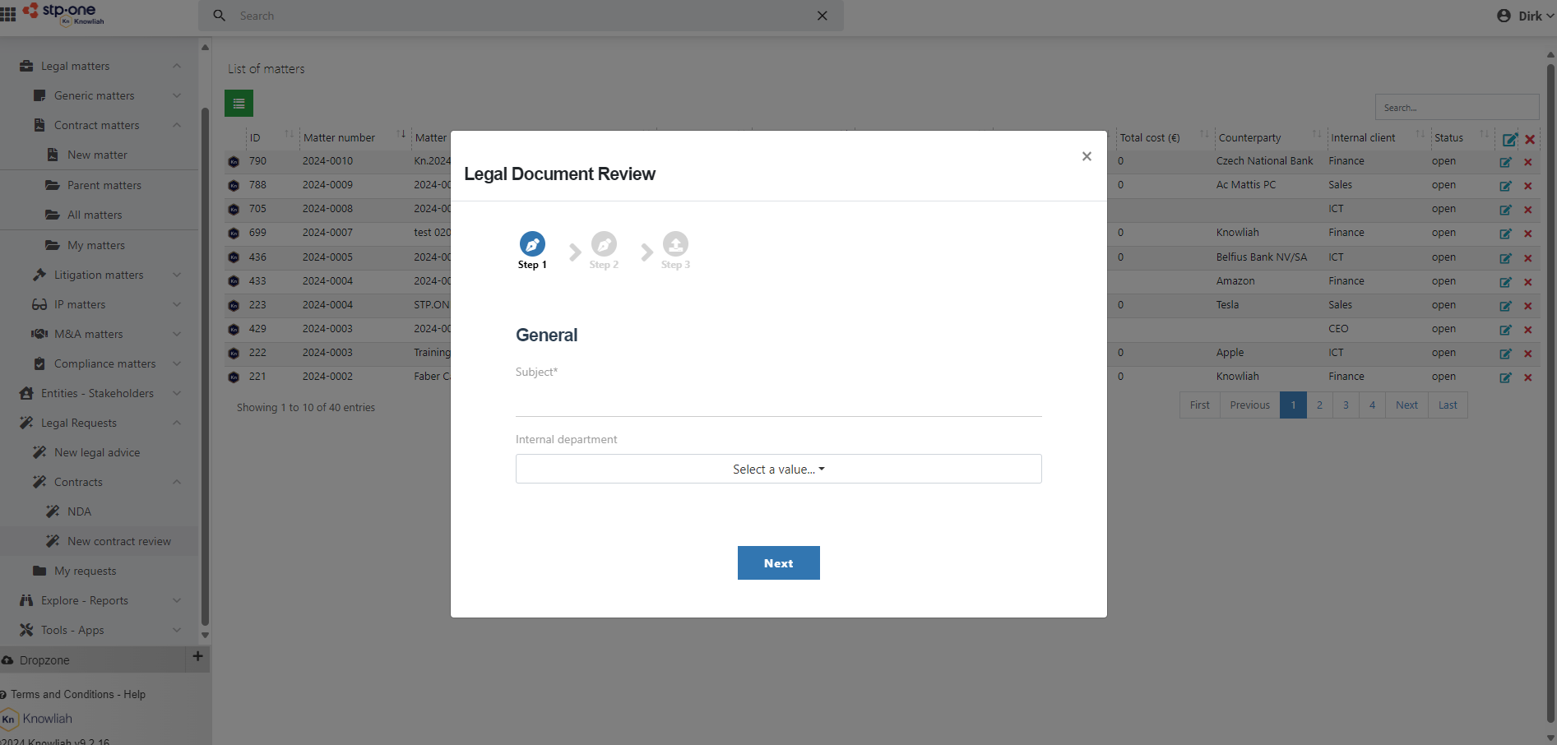The image size is (1557, 745).
Task: Click the New matter document icon
Action: pos(53,155)
